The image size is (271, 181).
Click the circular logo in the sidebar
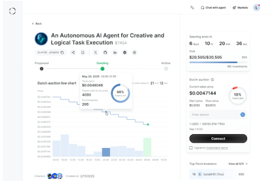[13, 11]
